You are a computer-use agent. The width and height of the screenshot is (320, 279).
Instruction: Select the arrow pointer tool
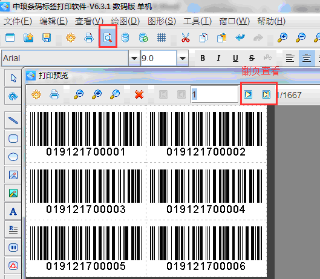click(x=13, y=78)
